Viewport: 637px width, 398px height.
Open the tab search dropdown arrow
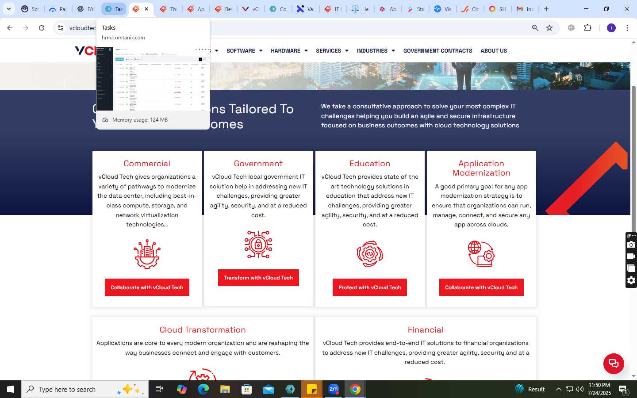tap(8, 9)
